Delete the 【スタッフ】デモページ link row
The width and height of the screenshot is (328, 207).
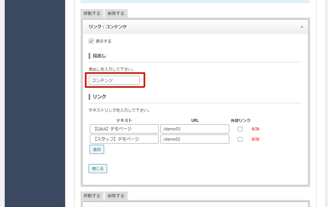click(x=255, y=140)
